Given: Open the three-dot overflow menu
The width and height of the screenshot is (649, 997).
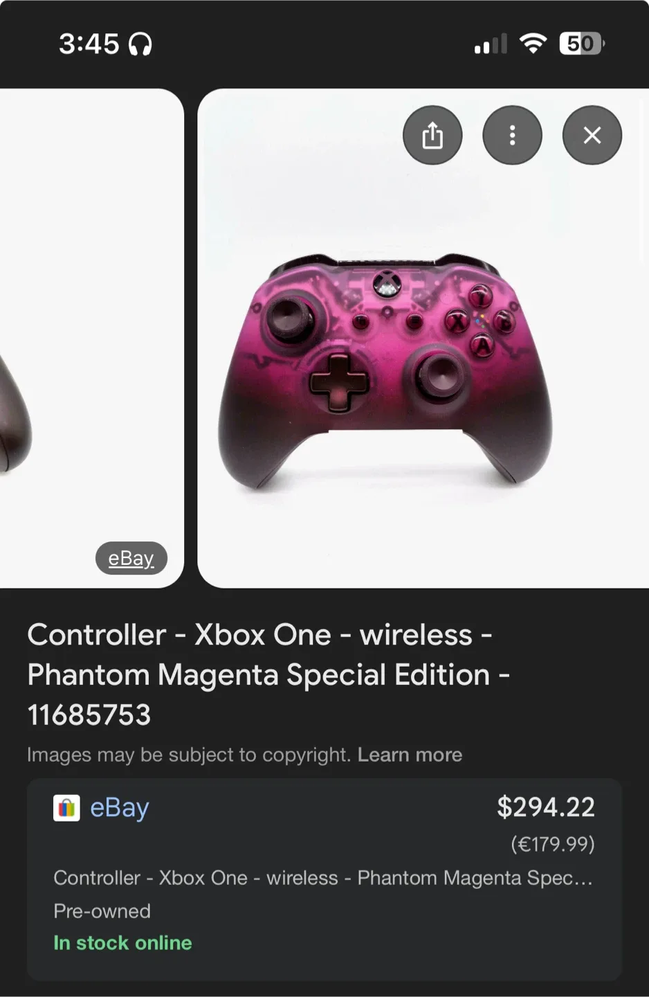Looking at the screenshot, I should (x=512, y=135).
